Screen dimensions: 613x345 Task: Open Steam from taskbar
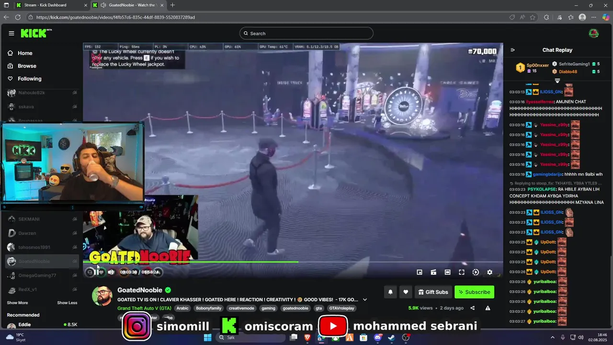(x=392, y=337)
